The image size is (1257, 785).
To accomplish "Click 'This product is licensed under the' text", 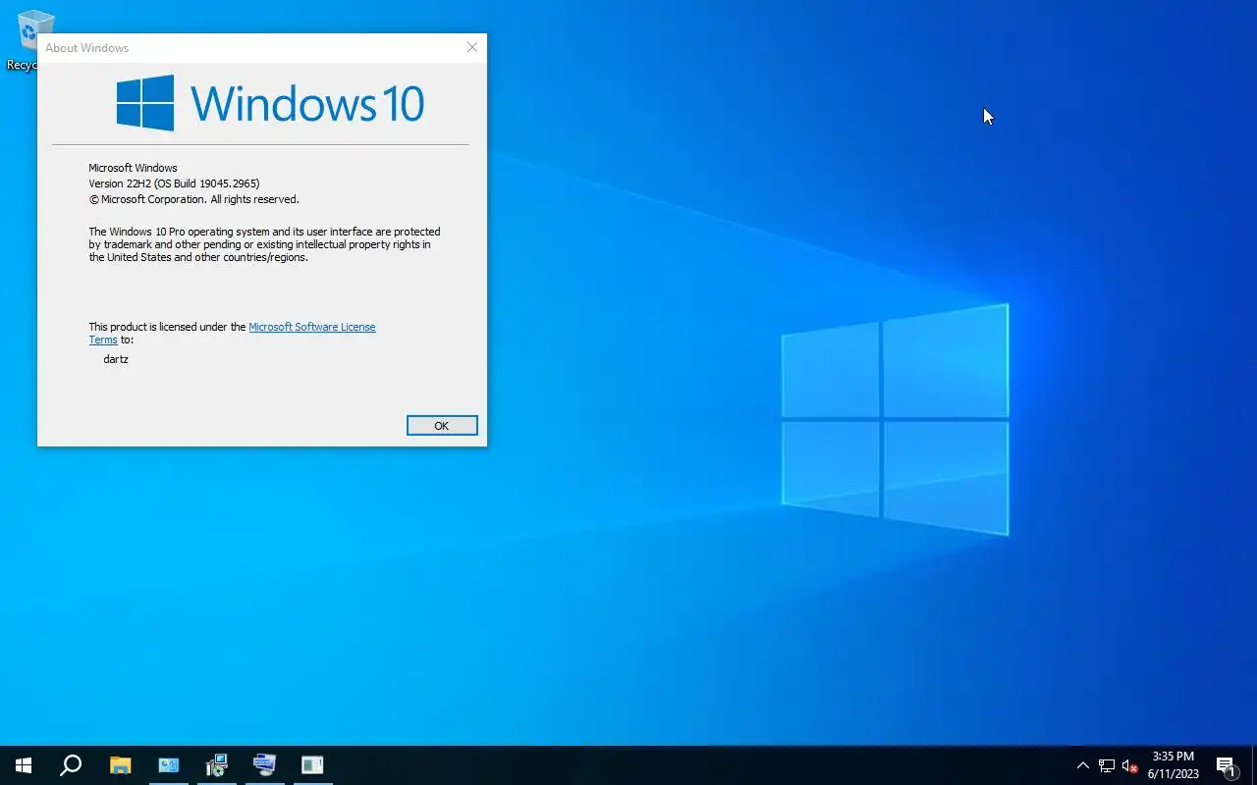I will (167, 327).
